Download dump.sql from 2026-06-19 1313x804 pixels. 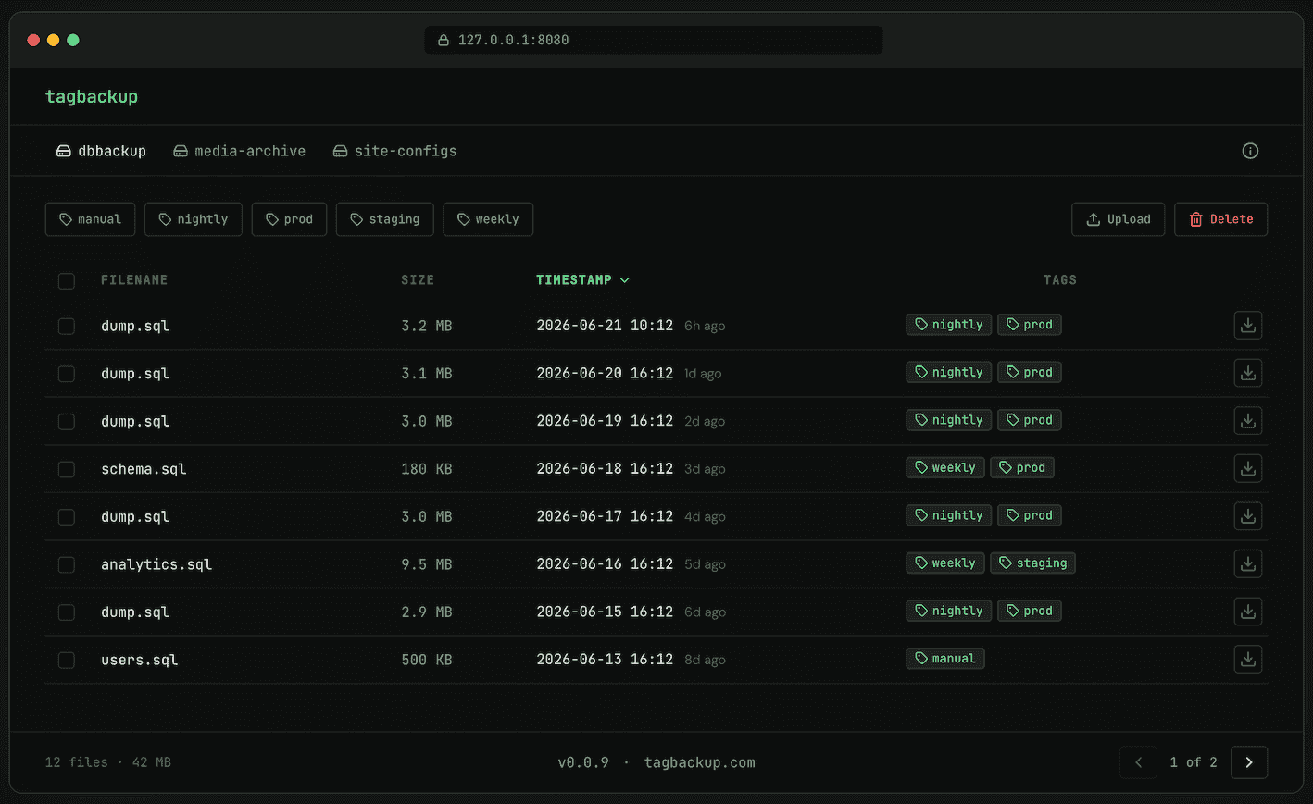pyautogui.click(x=1248, y=421)
